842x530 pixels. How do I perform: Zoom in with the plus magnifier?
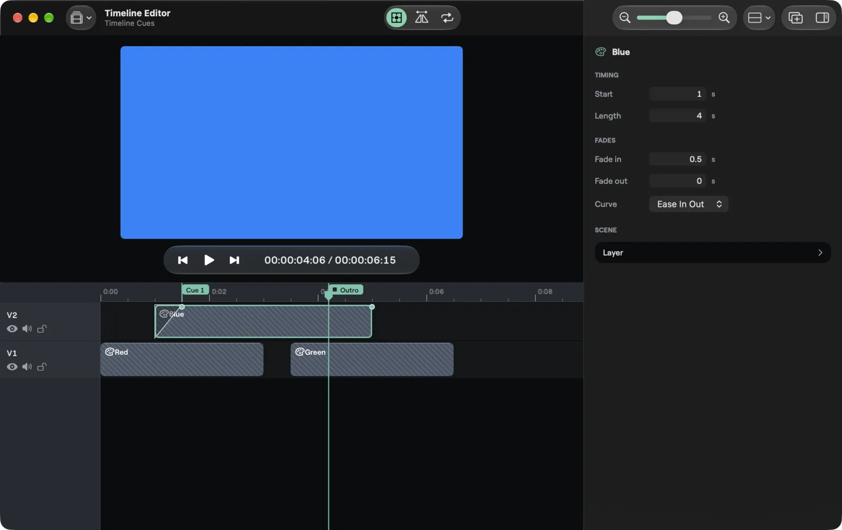tap(724, 17)
